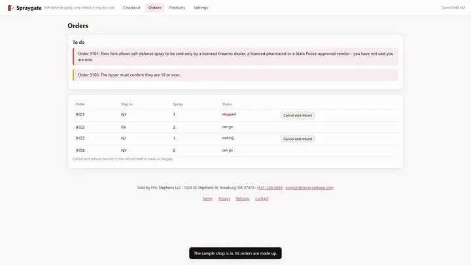The image size is (471, 265).
Task: Click the support phone number link
Action: pyautogui.click(x=270, y=188)
